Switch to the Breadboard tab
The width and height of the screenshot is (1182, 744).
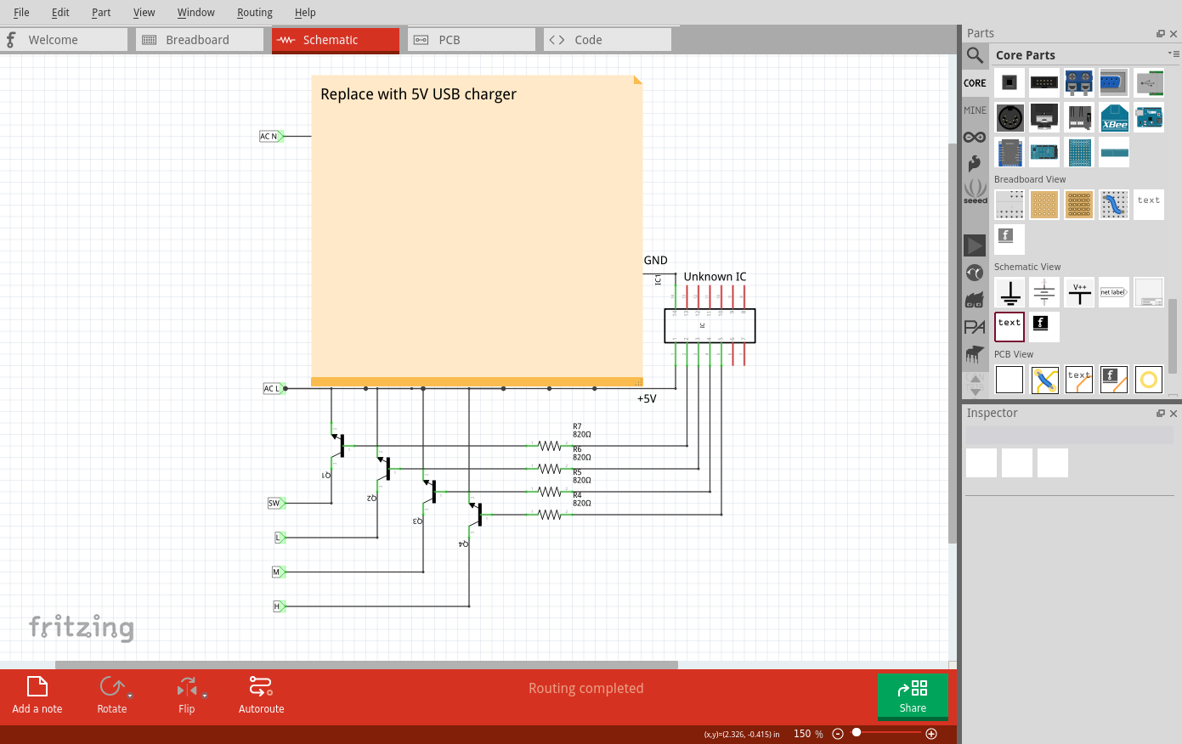(200, 40)
